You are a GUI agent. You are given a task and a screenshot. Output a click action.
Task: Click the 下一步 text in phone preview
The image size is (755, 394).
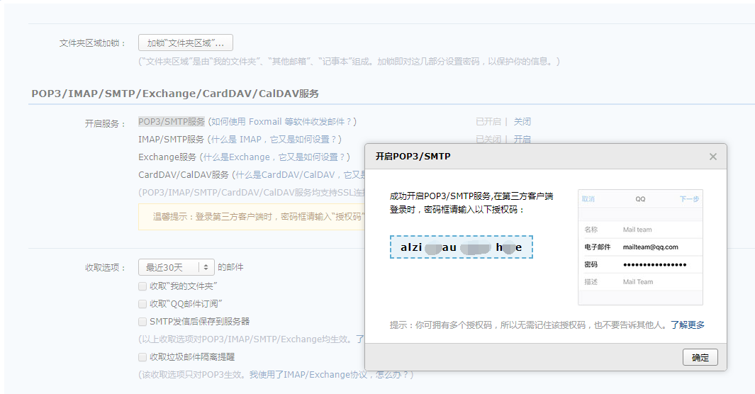(689, 199)
